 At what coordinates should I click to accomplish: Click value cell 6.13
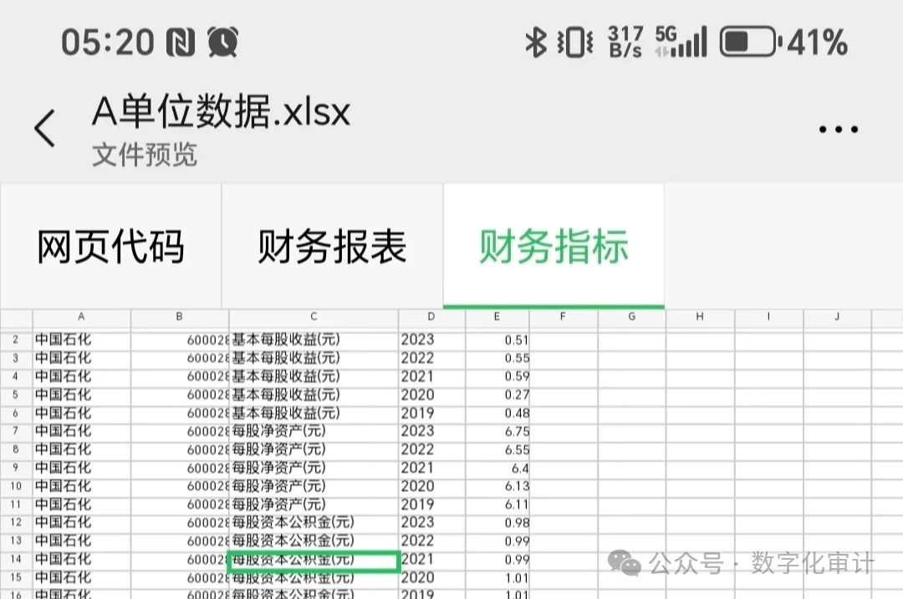pos(497,486)
